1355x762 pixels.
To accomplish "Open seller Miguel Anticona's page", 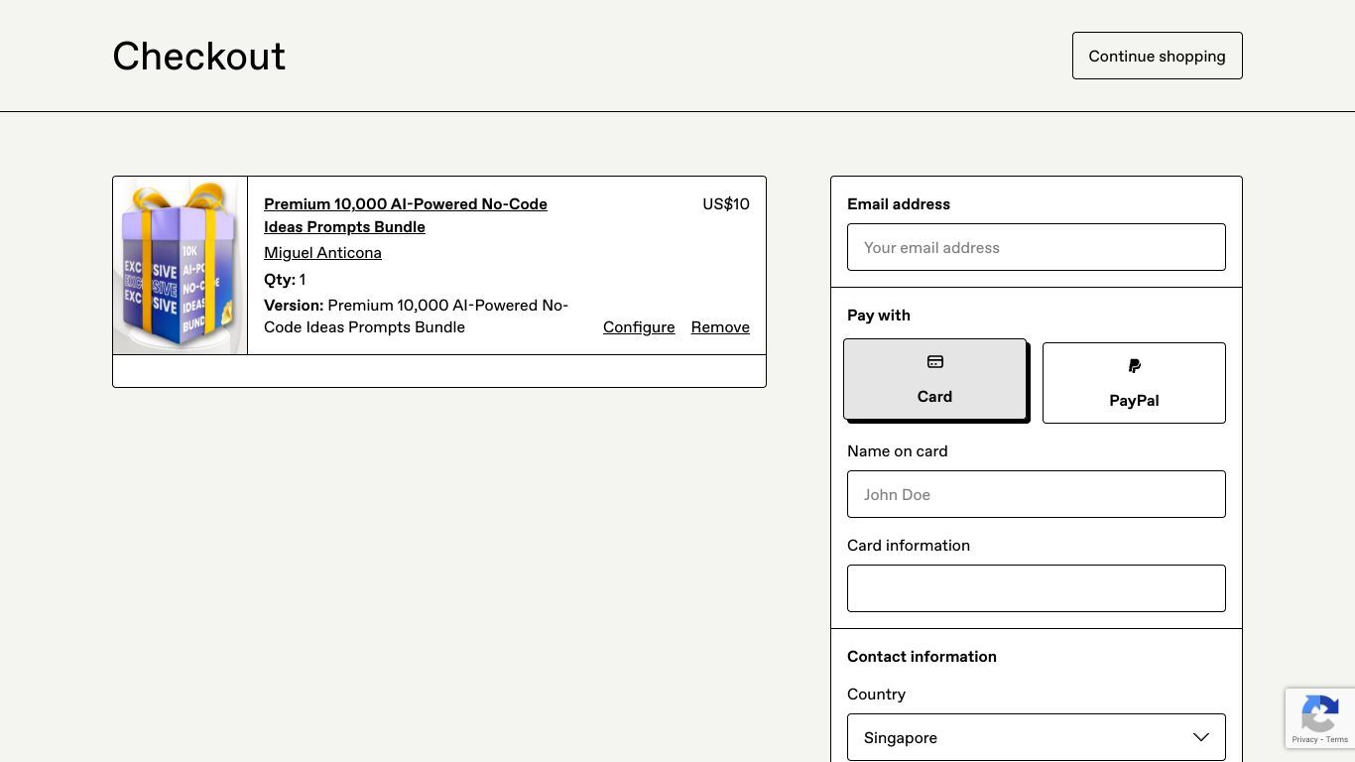I will (x=322, y=252).
